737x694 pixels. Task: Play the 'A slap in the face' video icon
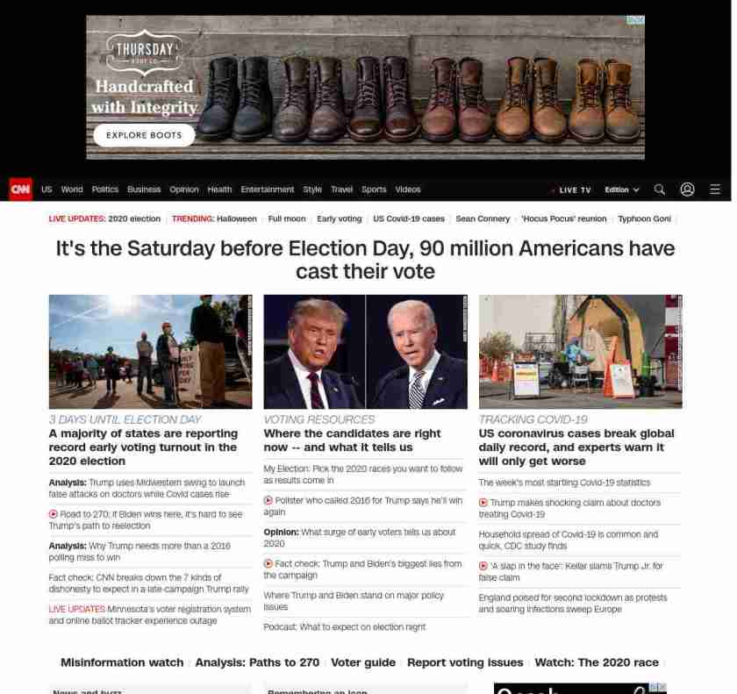click(483, 566)
